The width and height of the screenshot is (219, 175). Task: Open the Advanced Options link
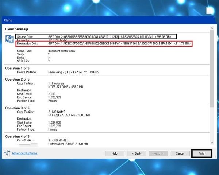click(24, 153)
